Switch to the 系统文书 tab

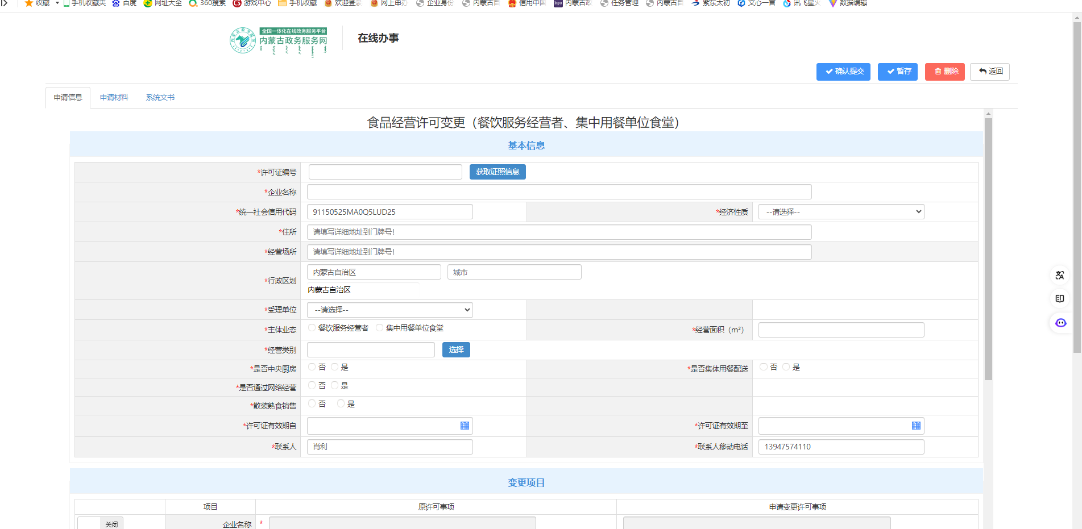[x=160, y=97]
